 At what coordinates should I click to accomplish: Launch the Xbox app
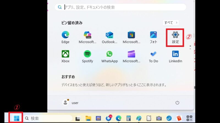coord(65,56)
